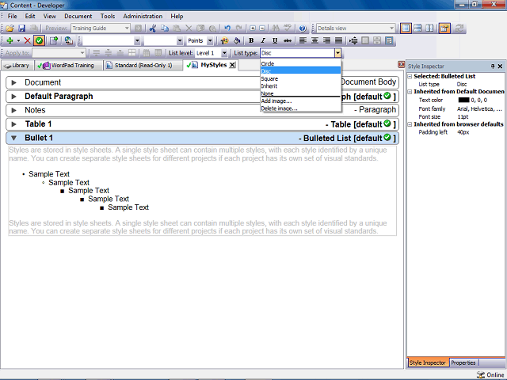Click the Save floppy disk icon
This screenshot has height=380, width=507.
(x=21, y=28)
